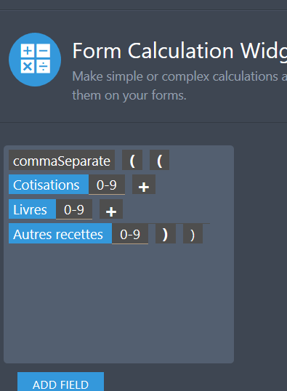Screen dimensions: 287x391
Task: Click the Form Calculation Widget calculator icon
Action: [x=35, y=60]
